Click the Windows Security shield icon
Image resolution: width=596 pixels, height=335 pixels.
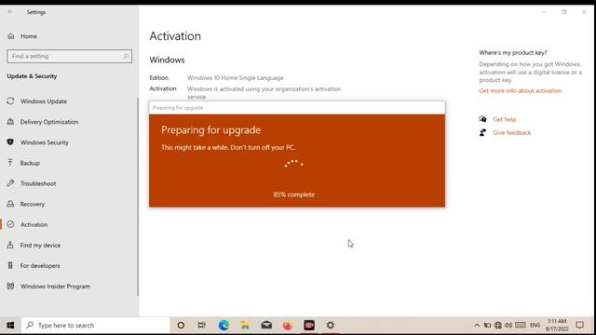pyautogui.click(x=10, y=142)
